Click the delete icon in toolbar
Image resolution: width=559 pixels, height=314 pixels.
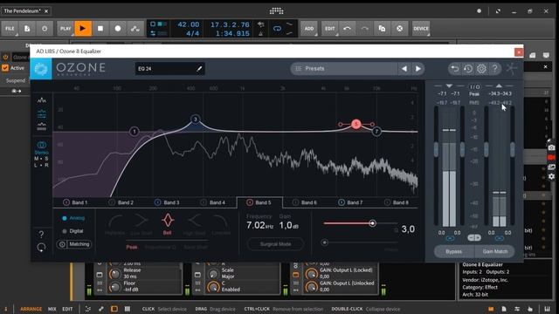(399, 29)
